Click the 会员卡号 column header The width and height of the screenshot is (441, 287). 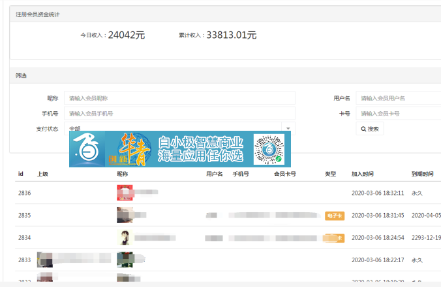click(284, 174)
